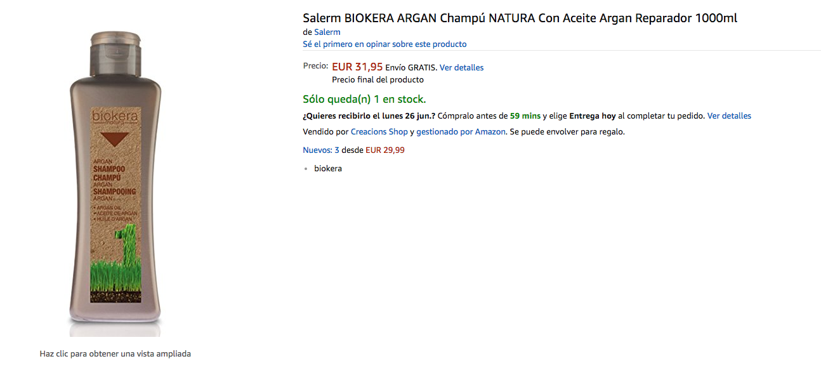This screenshot has width=821, height=368.
Task: Click the Salerm brand link
Action: [x=327, y=32]
